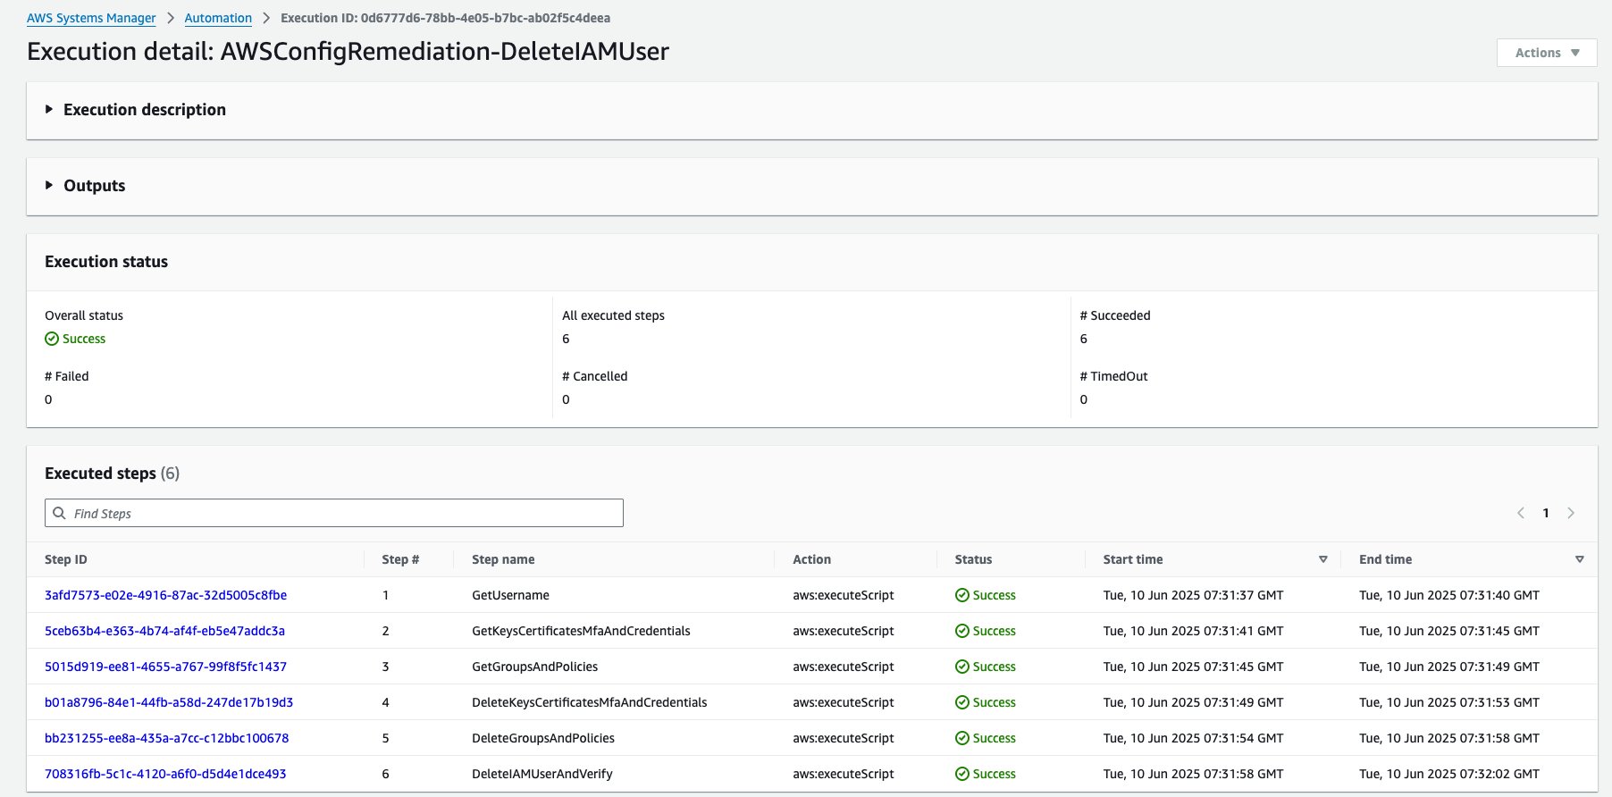The height and width of the screenshot is (797, 1612).
Task: Open step ID bb231255-ee8a-435a-a7cc-c12bbc100678
Action: [x=167, y=738]
